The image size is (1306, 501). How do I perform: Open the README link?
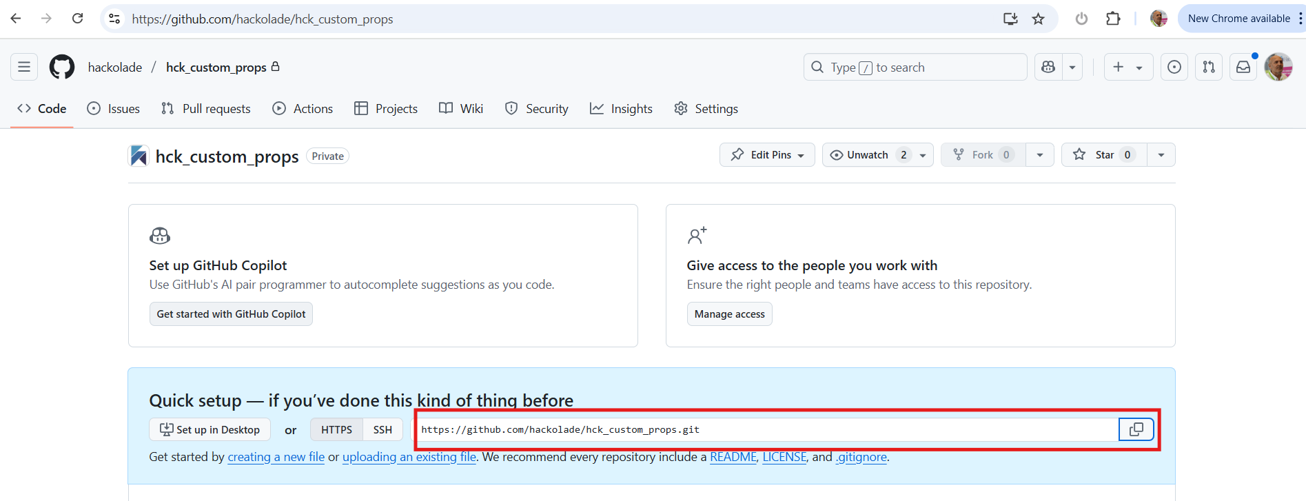733,457
